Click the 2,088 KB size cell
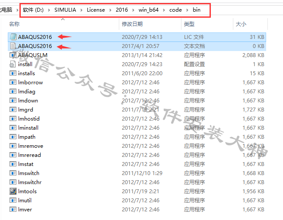The width and height of the screenshot is (283, 220). [253, 55]
